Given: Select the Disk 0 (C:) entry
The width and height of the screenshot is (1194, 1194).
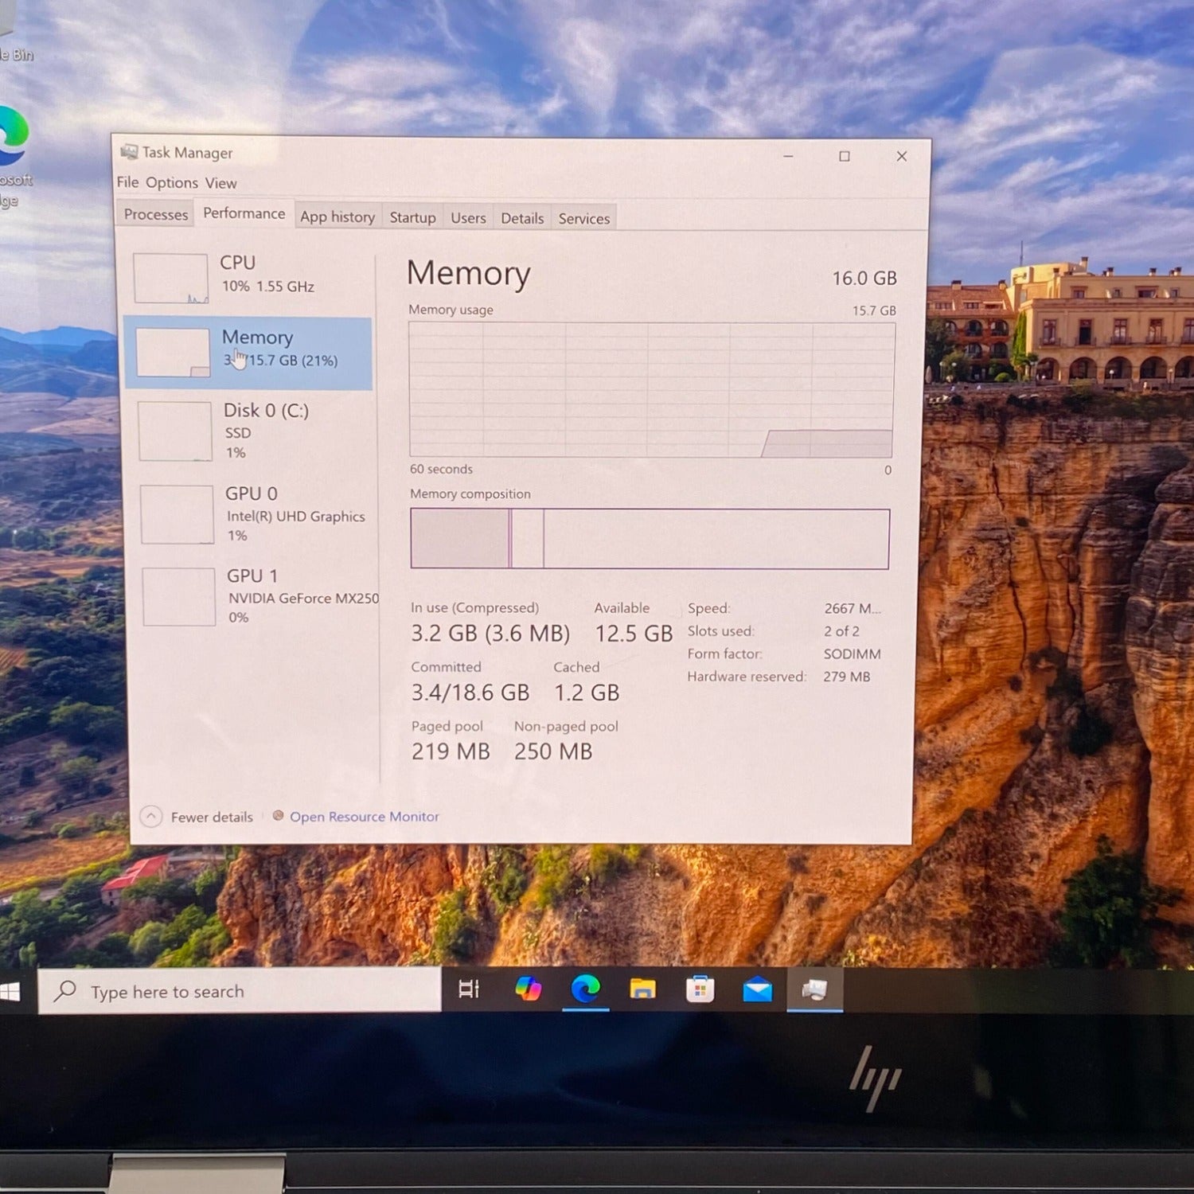Looking at the screenshot, I should tap(251, 431).
